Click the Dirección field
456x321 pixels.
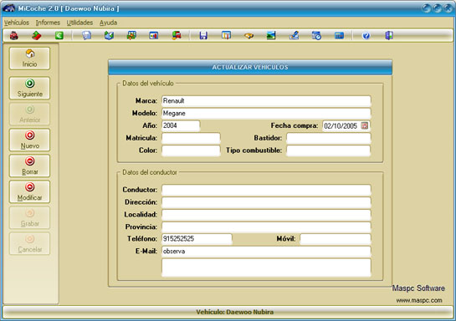(x=266, y=202)
